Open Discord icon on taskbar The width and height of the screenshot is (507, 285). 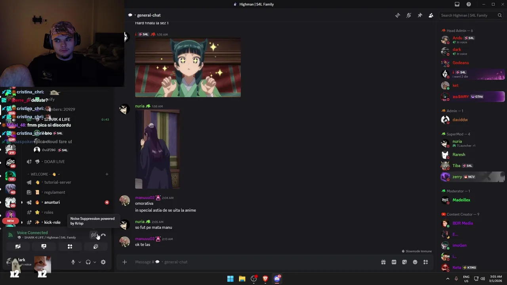(x=277, y=279)
